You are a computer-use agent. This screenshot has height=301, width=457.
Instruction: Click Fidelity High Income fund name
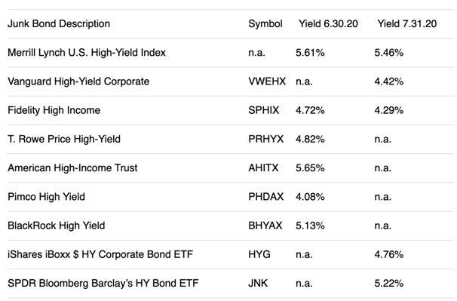[54, 110]
